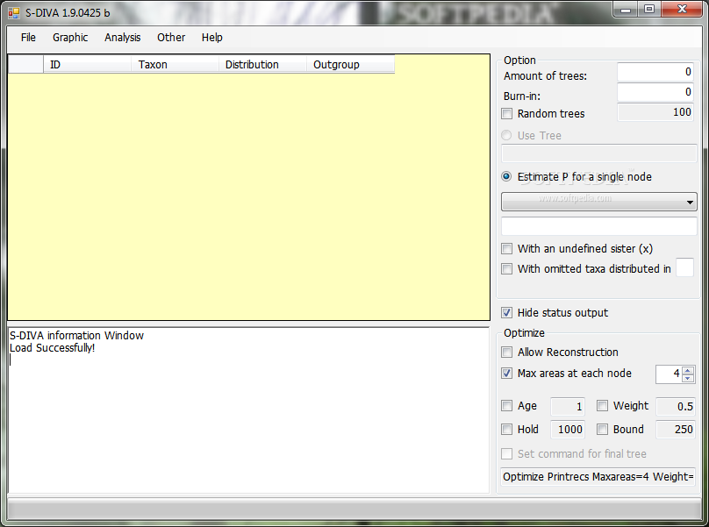Image resolution: width=709 pixels, height=527 pixels.
Task: Click the Burn-in input field
Action: [x=655, y=92]
